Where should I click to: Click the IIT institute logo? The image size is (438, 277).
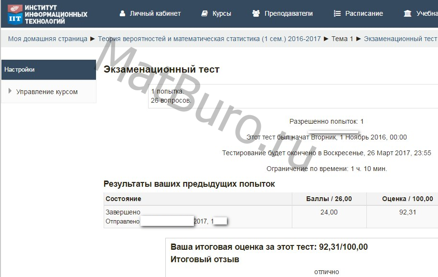coord(47,14)
